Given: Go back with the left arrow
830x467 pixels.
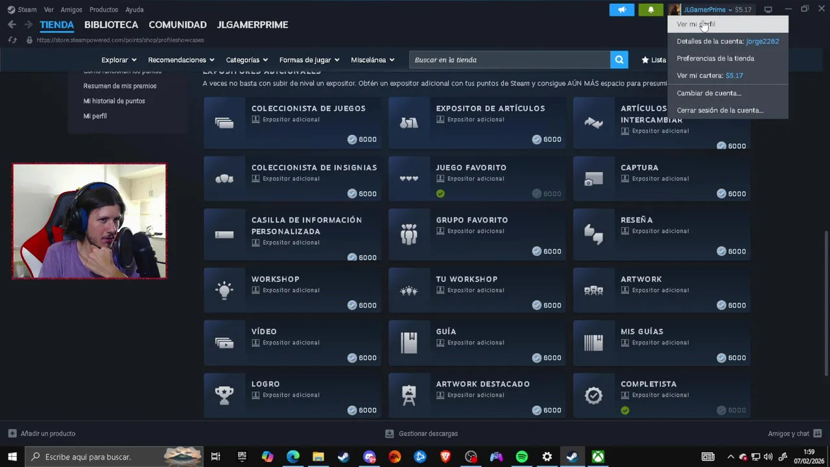Looking at the screenshot, I should pyautogui.click(x=12, y=25).
